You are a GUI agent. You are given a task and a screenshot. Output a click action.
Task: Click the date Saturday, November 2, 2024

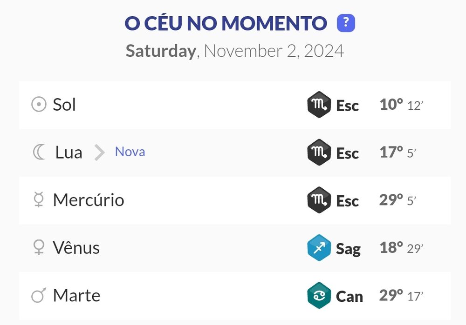point(235,51)
